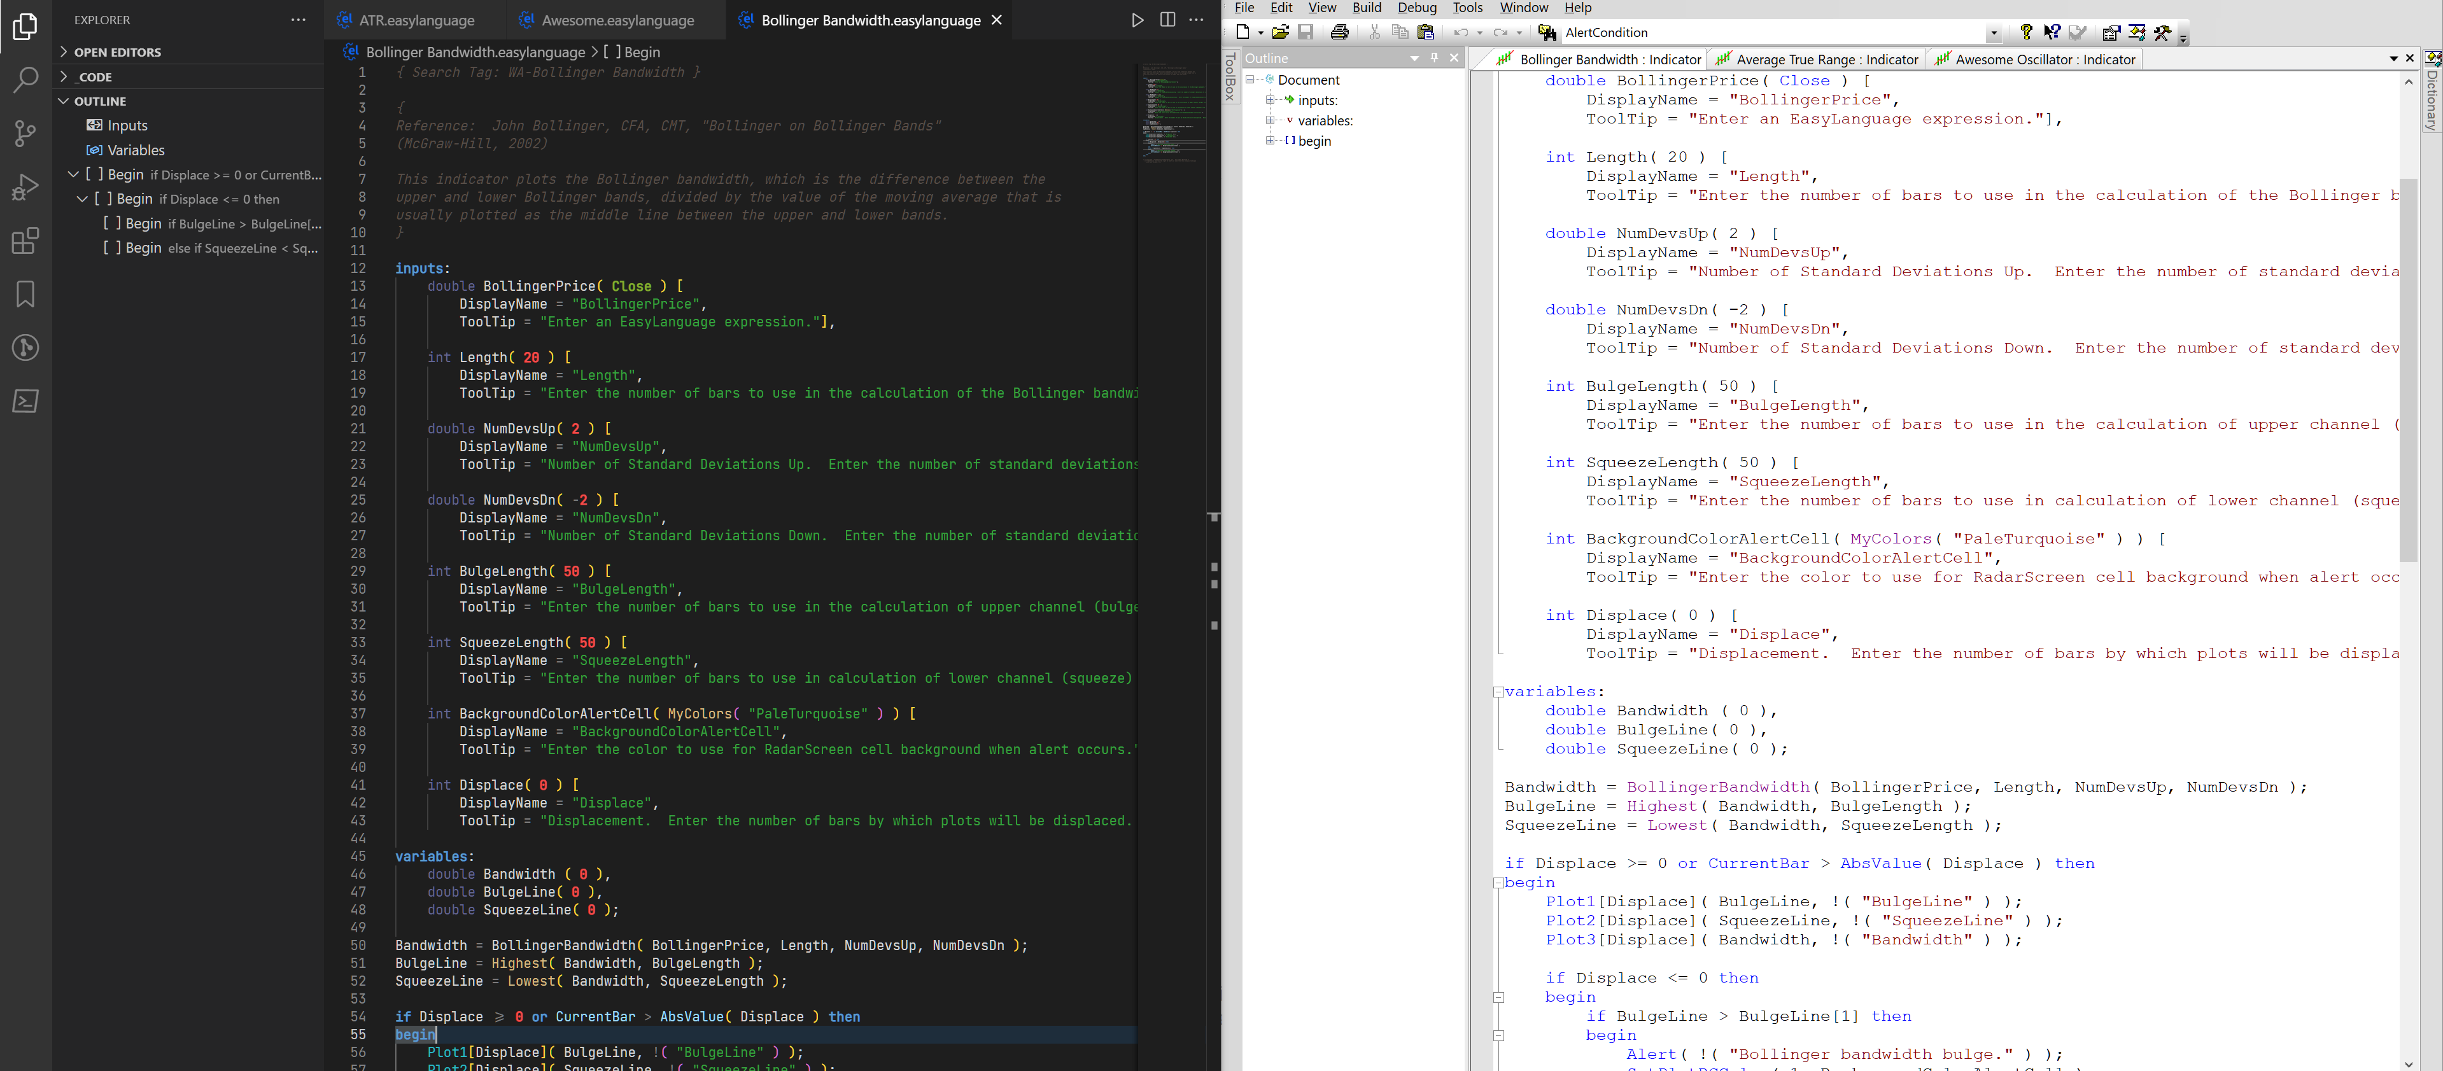Run the Bollinger Bandwidth script via play button
Screen dimensions: 2443x1071
[1137, 20]
